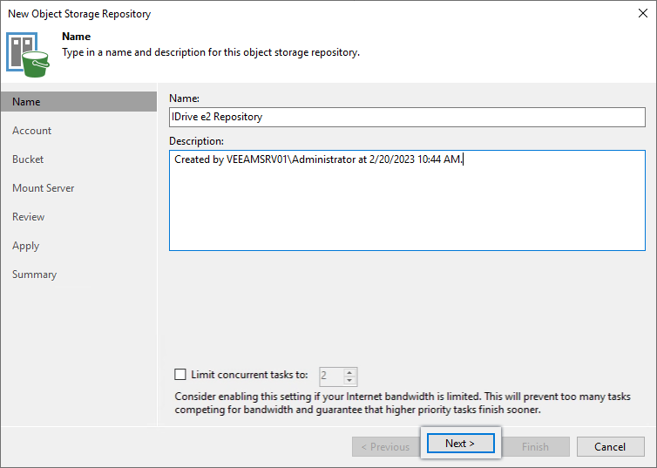This screenshot has width=657, height=468.
Task: Focus the Name field with IDrive e2 Repository
Action: (407, 117)
